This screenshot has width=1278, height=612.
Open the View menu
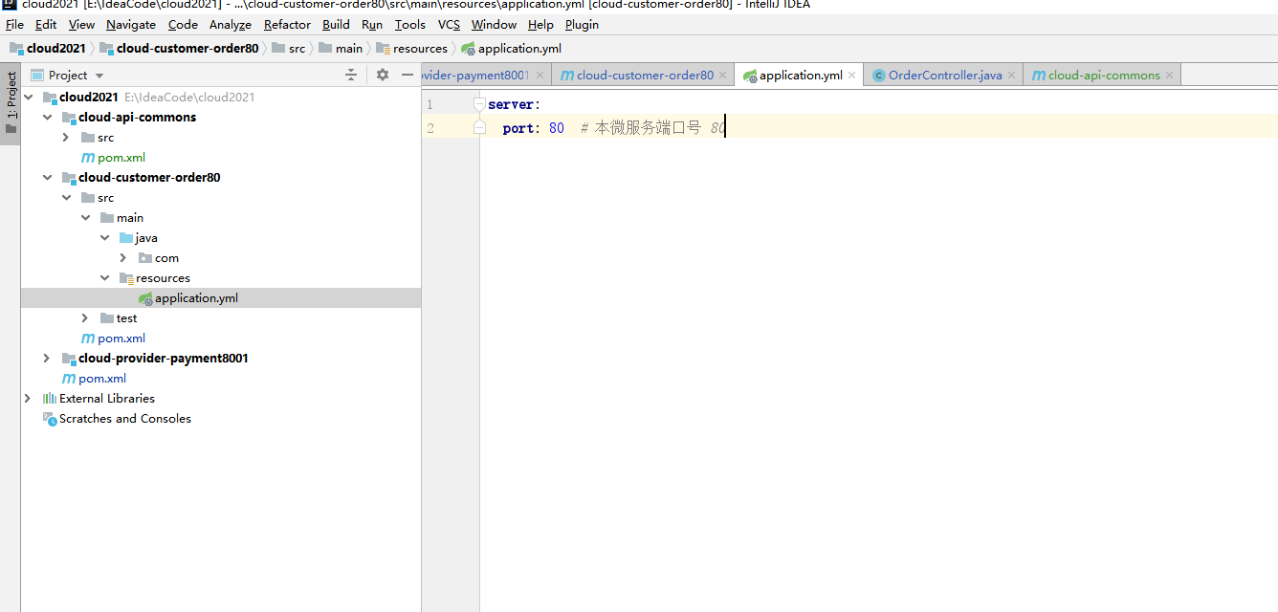click(82, 25)
